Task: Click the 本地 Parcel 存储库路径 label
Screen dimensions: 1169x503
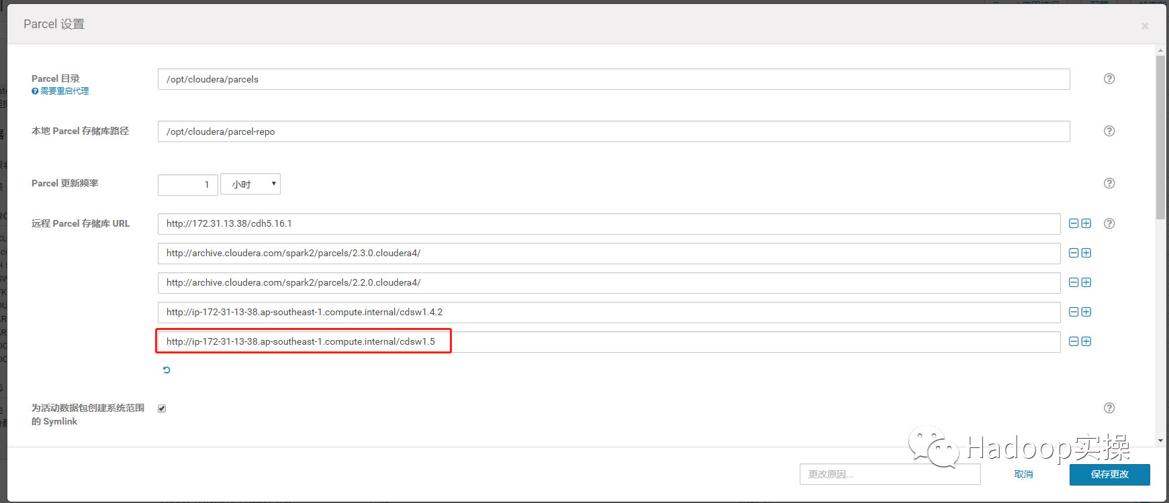Action: [x=80, y=131]
